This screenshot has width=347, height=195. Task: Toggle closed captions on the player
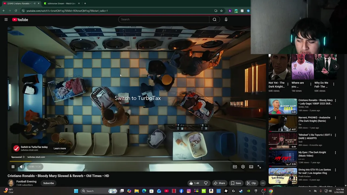pos(235,167)
